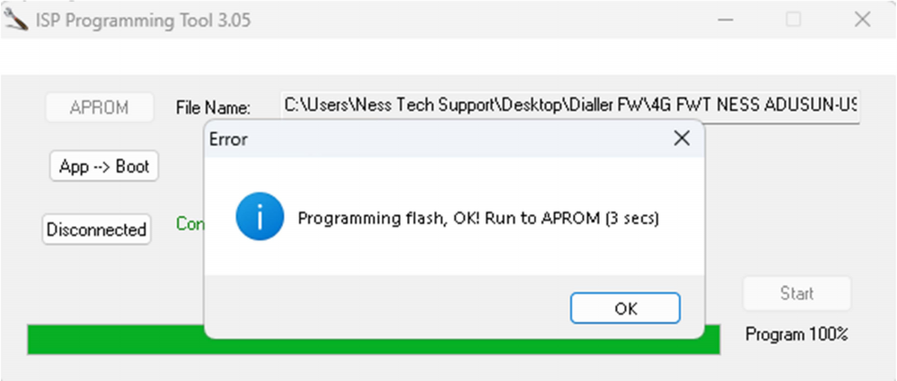The image size is (897, 381).
Task: Click the disabled Start button
Action: coord(797,293)
